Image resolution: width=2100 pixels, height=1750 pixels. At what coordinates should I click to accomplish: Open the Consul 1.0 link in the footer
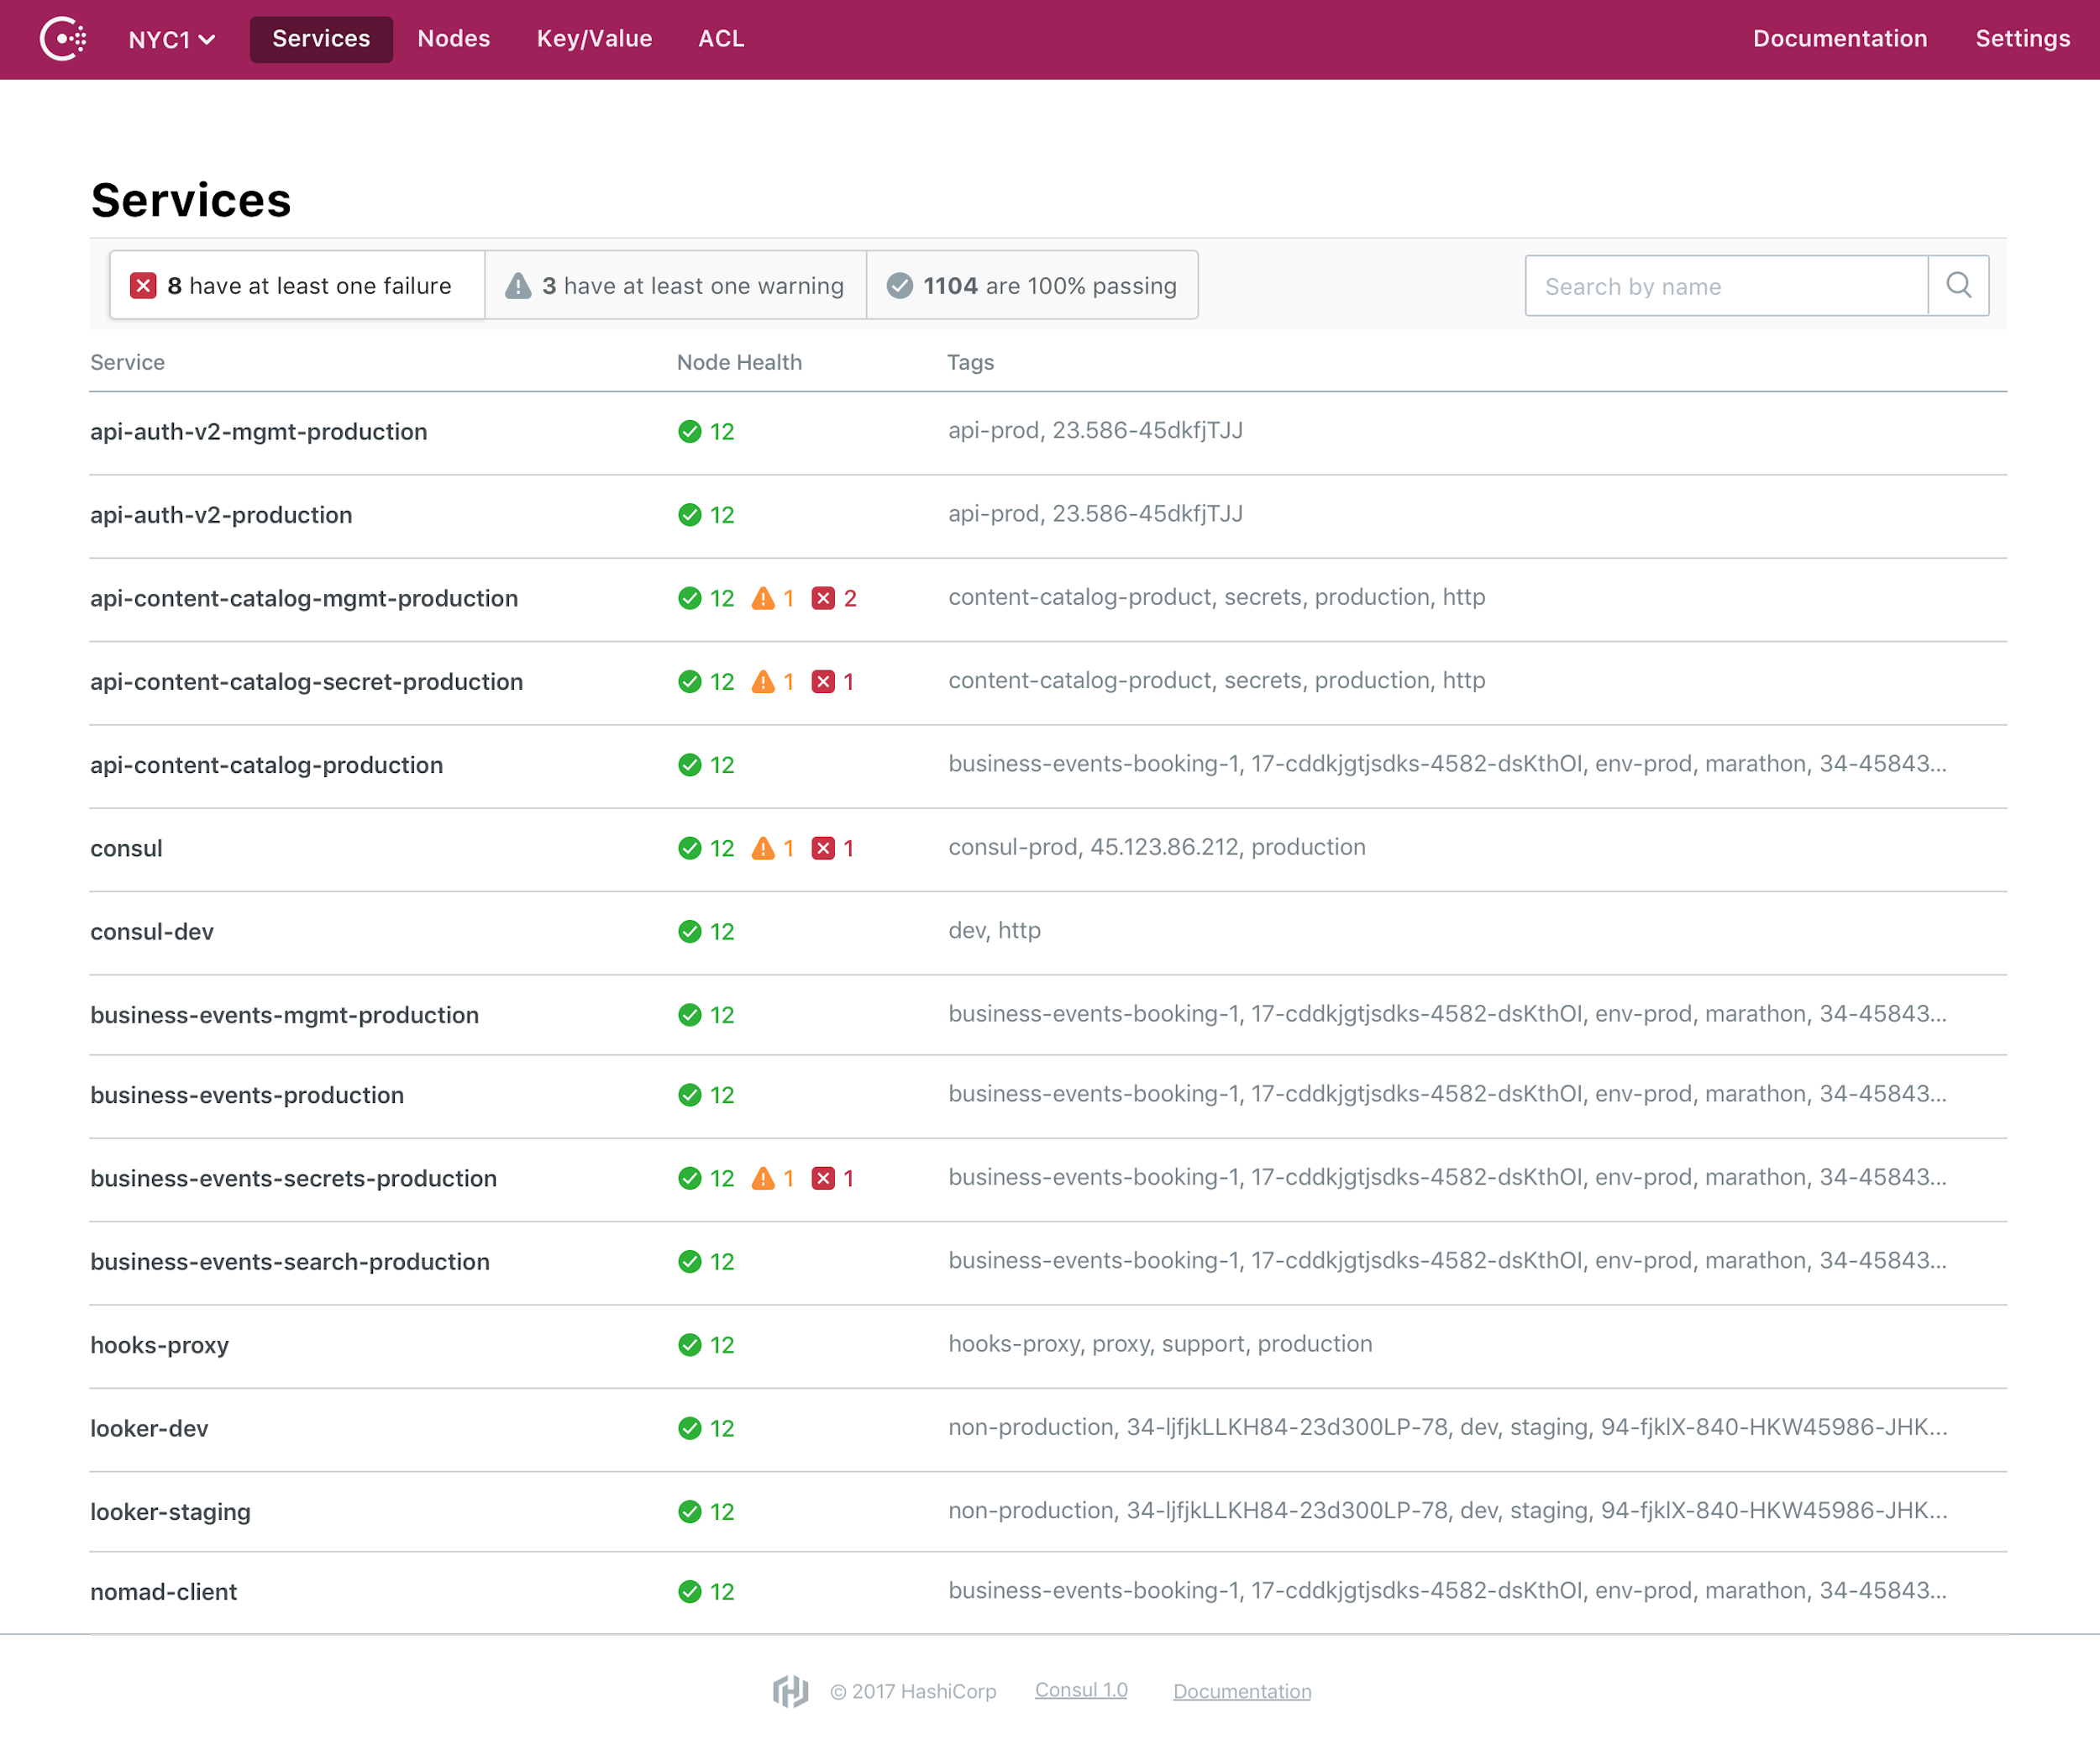point(1080,1690)
